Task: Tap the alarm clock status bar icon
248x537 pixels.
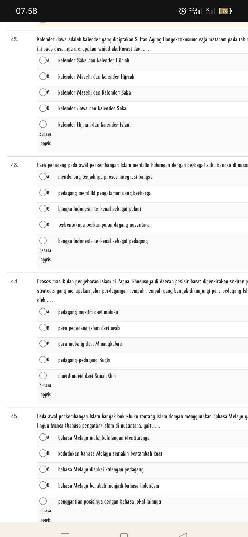Action: [183, 11]
